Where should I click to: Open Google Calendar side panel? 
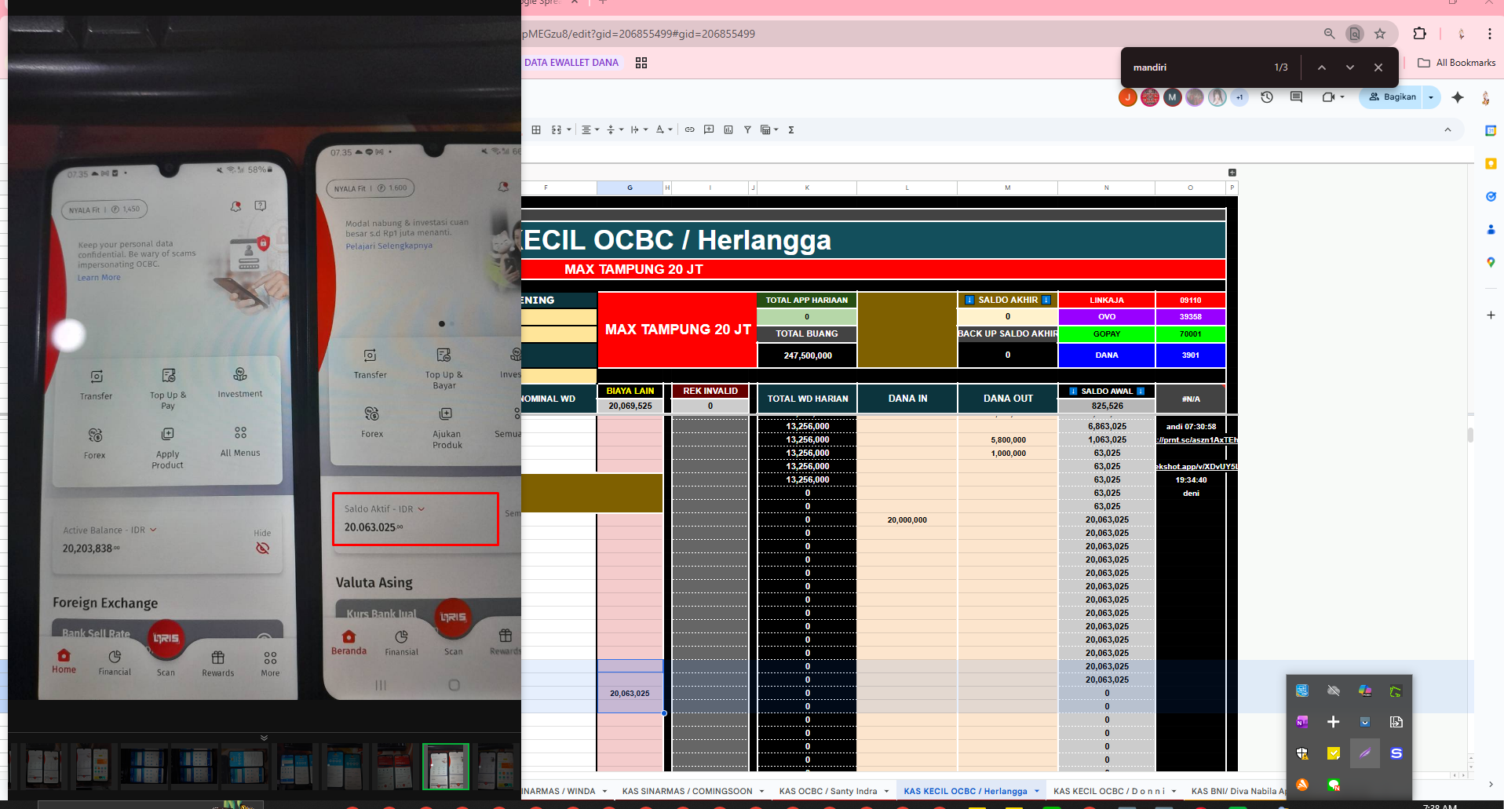(1491, 131)
